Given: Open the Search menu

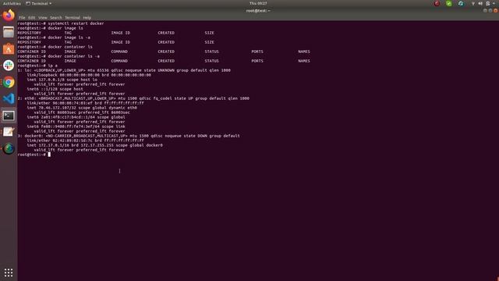Looking at the screenshot, I should click(56, 18).
